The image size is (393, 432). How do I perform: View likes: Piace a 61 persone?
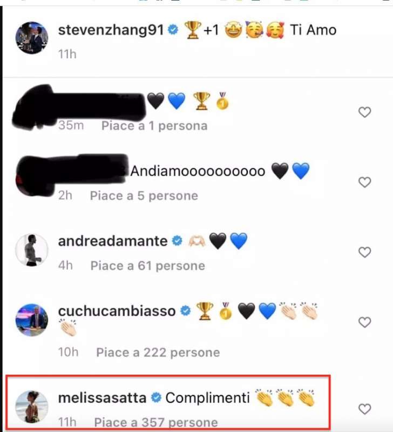[147, 266]
